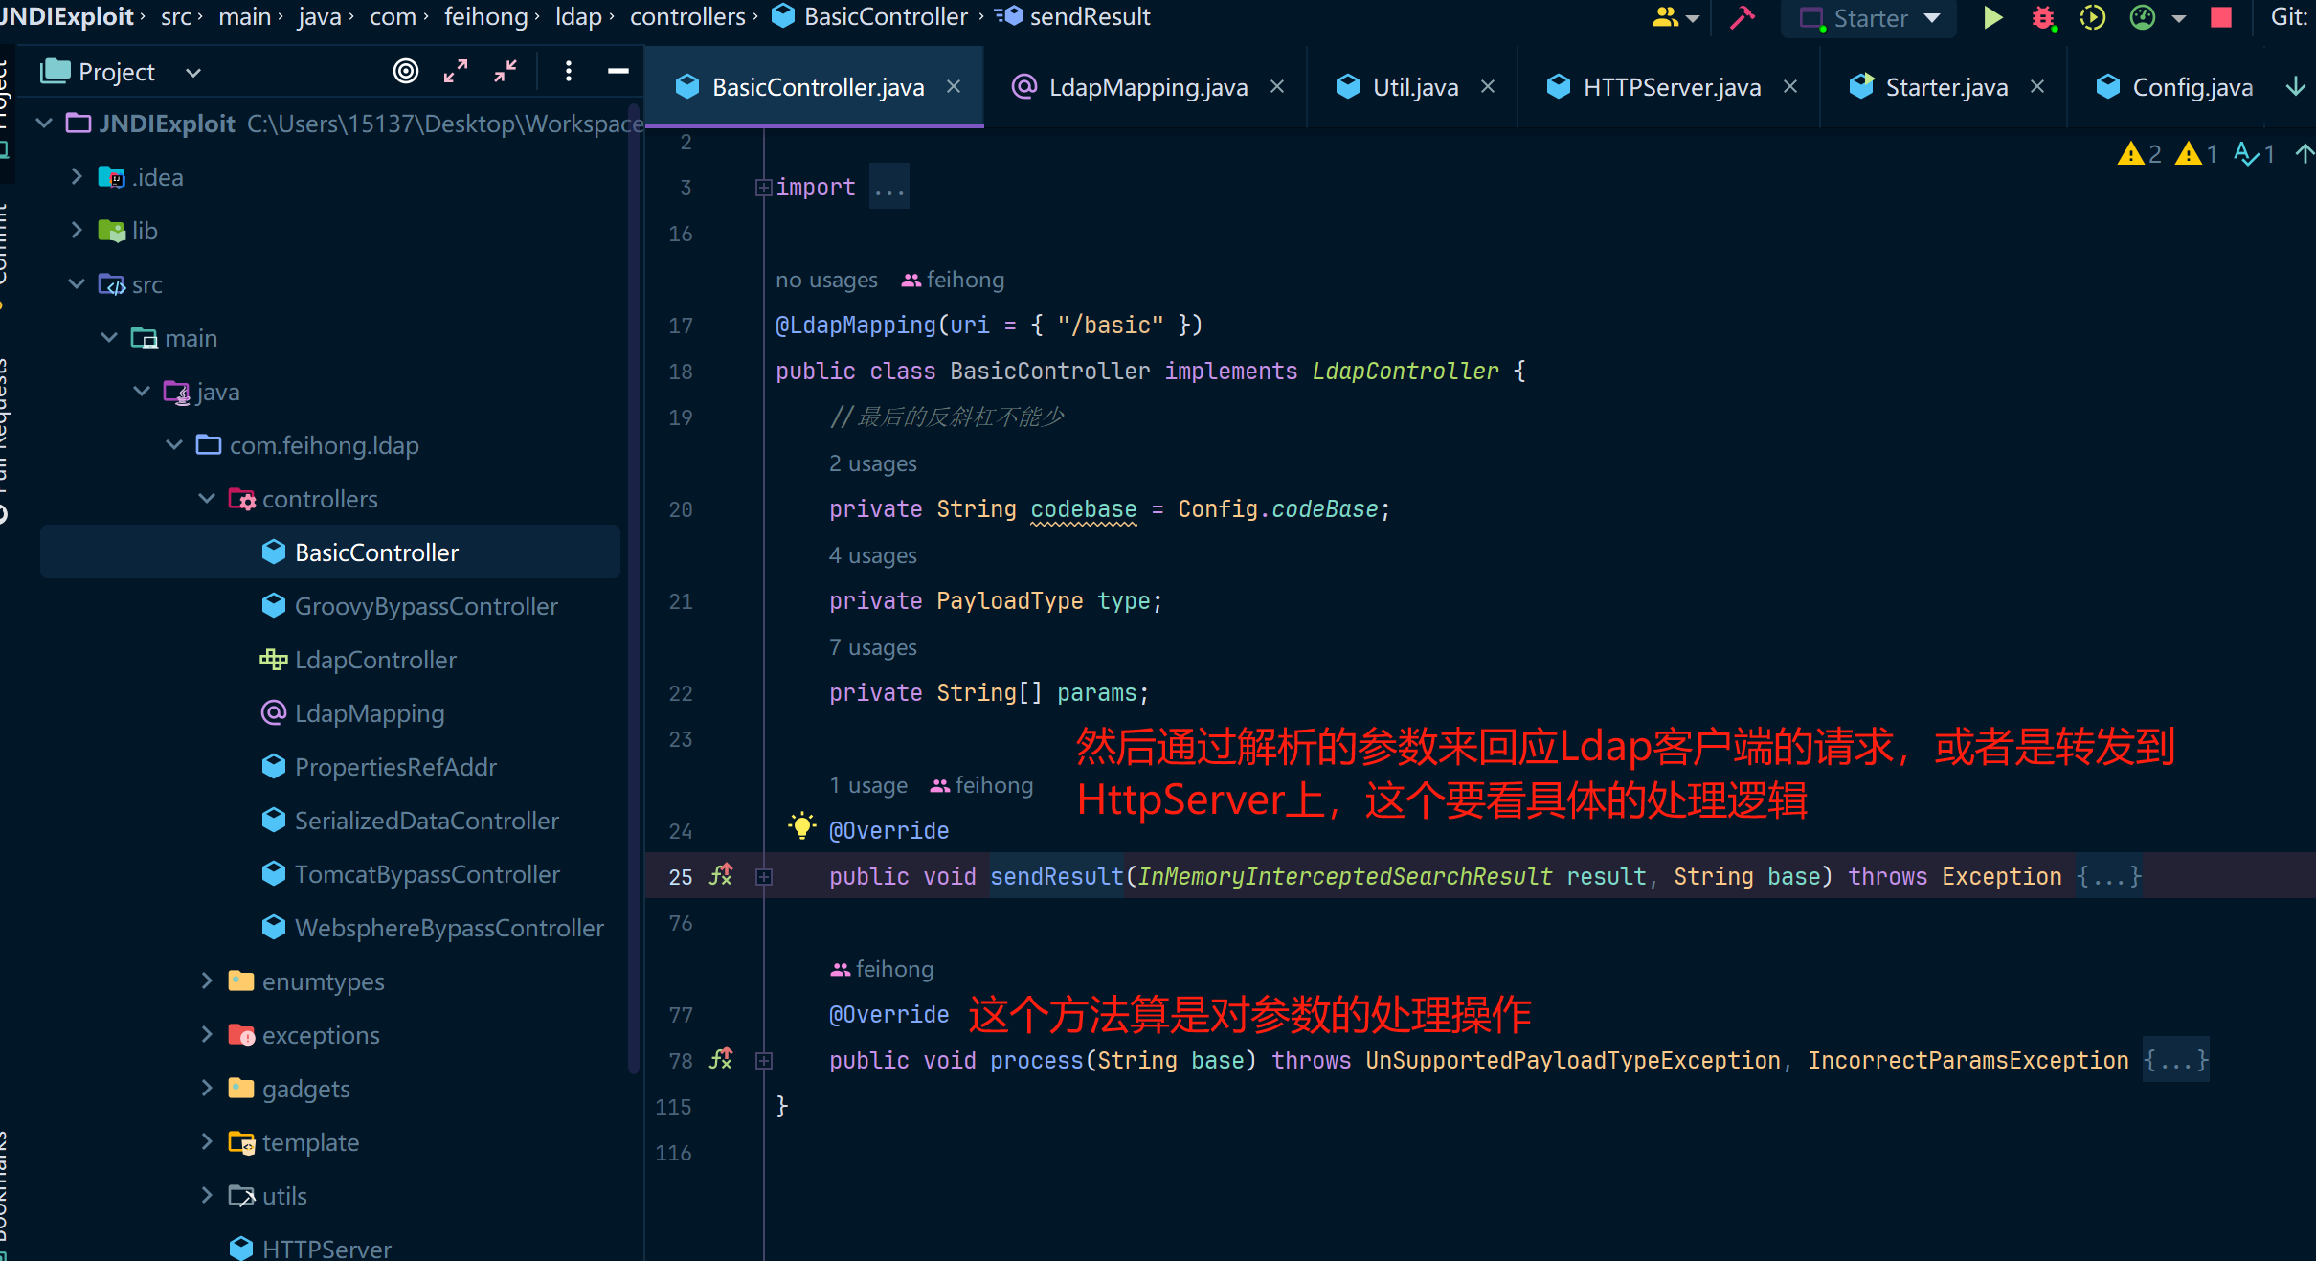Select BasicController.java tab
Viewport: 2316px width, 1261px height.
(x=816, y=87)
